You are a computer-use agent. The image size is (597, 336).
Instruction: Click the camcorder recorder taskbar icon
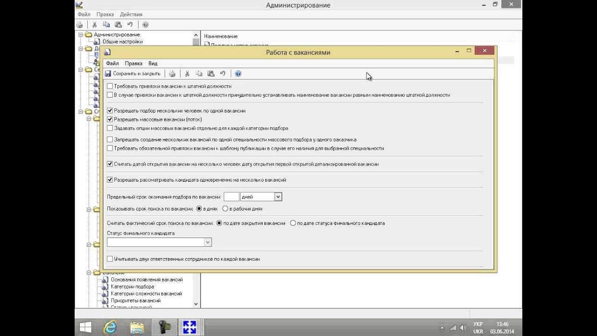click(164, 327)
